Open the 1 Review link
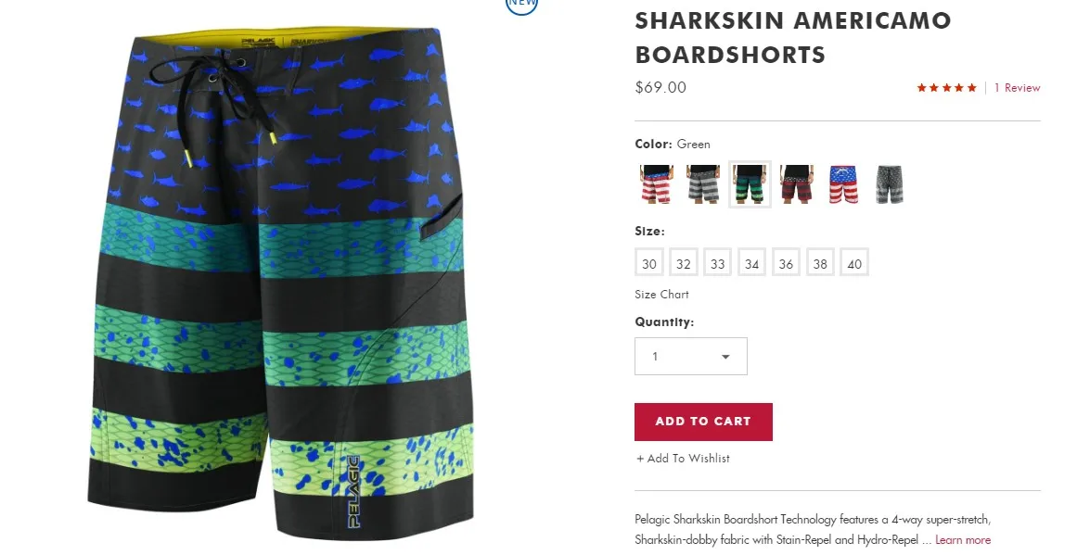Screen dimensions: 1090x555 pos(1017,87)
